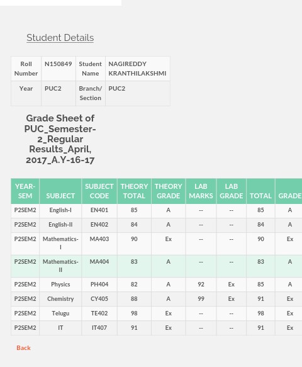This screenshot has width=302, height=367.
Task: Click the TOTAL column header
Action: [260, 191]
